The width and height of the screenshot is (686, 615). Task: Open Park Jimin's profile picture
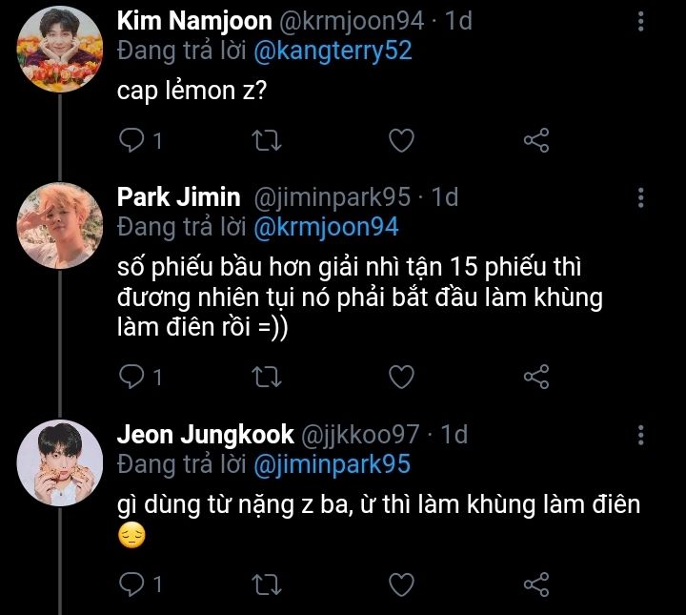tap(60, 226)
